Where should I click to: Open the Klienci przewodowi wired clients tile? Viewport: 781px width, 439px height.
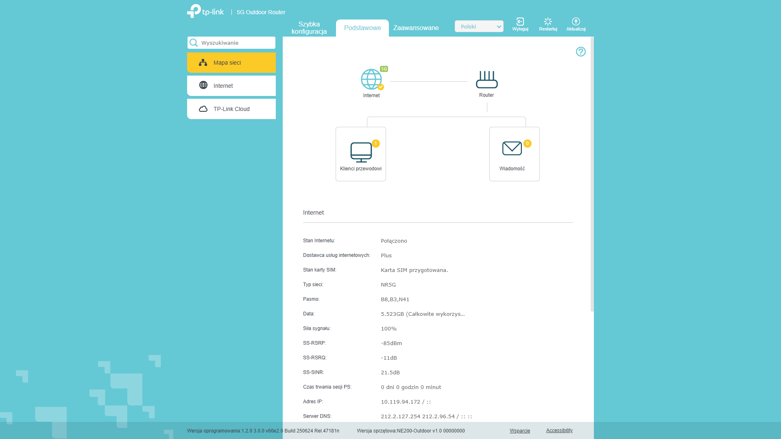click(x=361, y=154)
